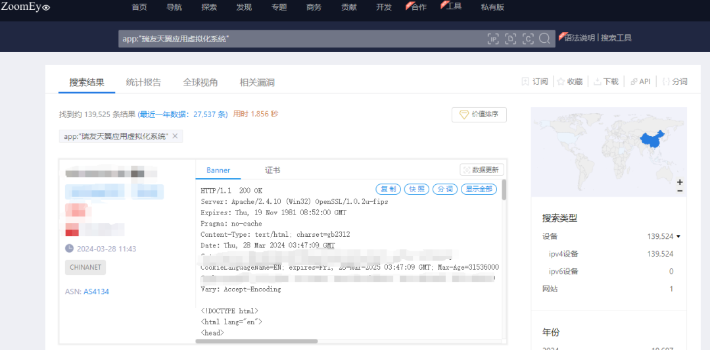Open the 开发 menu item
Viewport: 710px width, 350px height.
coord(383,7)
